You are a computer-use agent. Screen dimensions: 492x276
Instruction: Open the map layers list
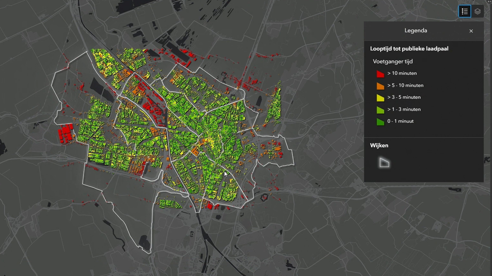(477, 11)
